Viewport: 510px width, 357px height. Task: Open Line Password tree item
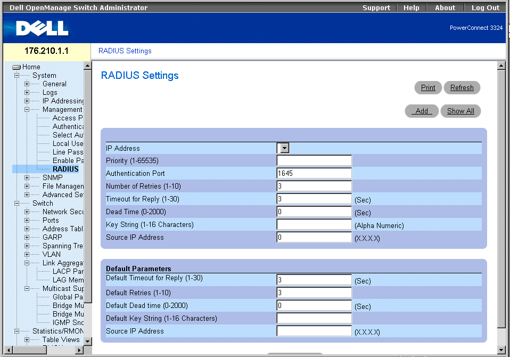click(68, 152)
